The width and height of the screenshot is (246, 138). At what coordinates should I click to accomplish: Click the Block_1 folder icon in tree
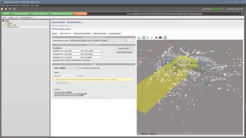(6, 23)
